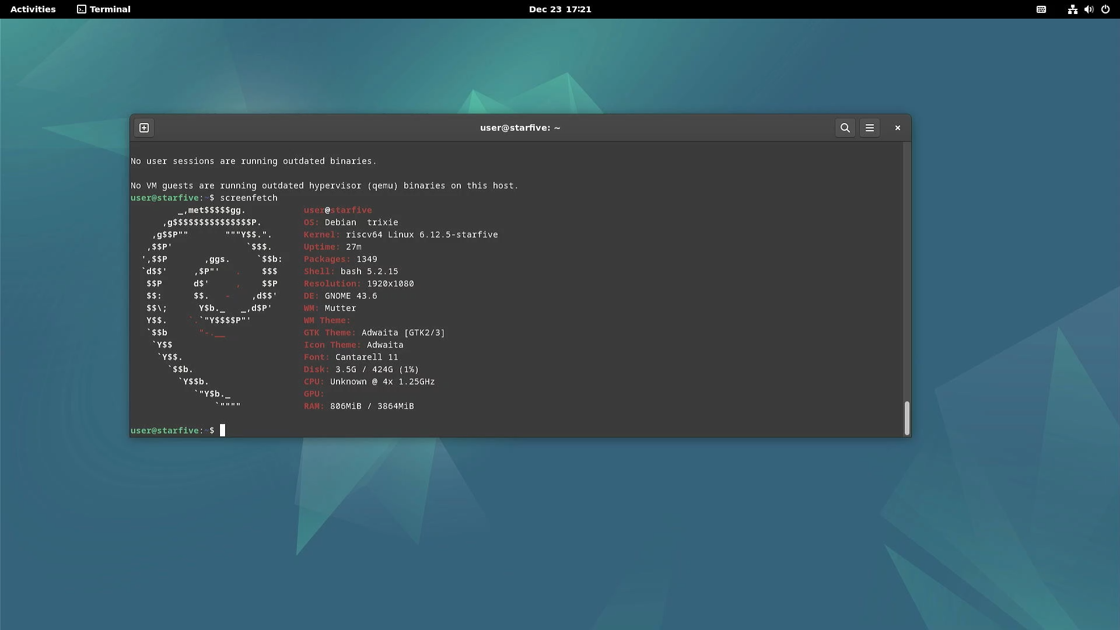Screen dimensions: 1120x630
Task: Click the terminal scrollbar handle
Action: (907, 418)
